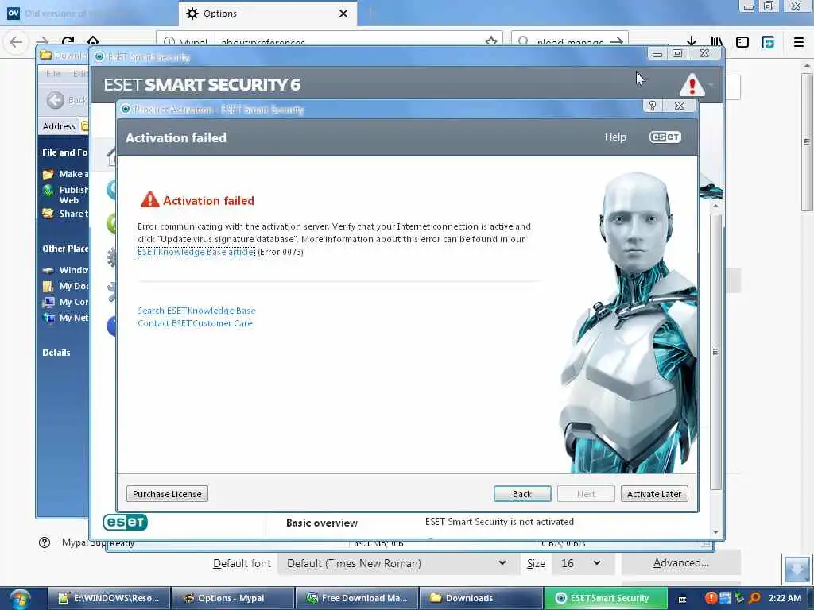Open Contact ESET Customer Care link

[195, 323]
